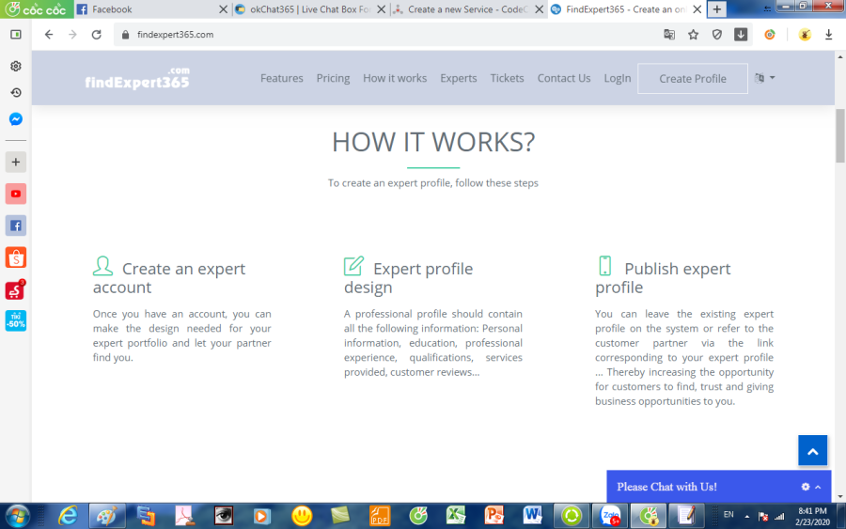The width and height of the screenshot is (846, 529).
Task: Click the Create an expert account heading
Action: tap(169, 277)
